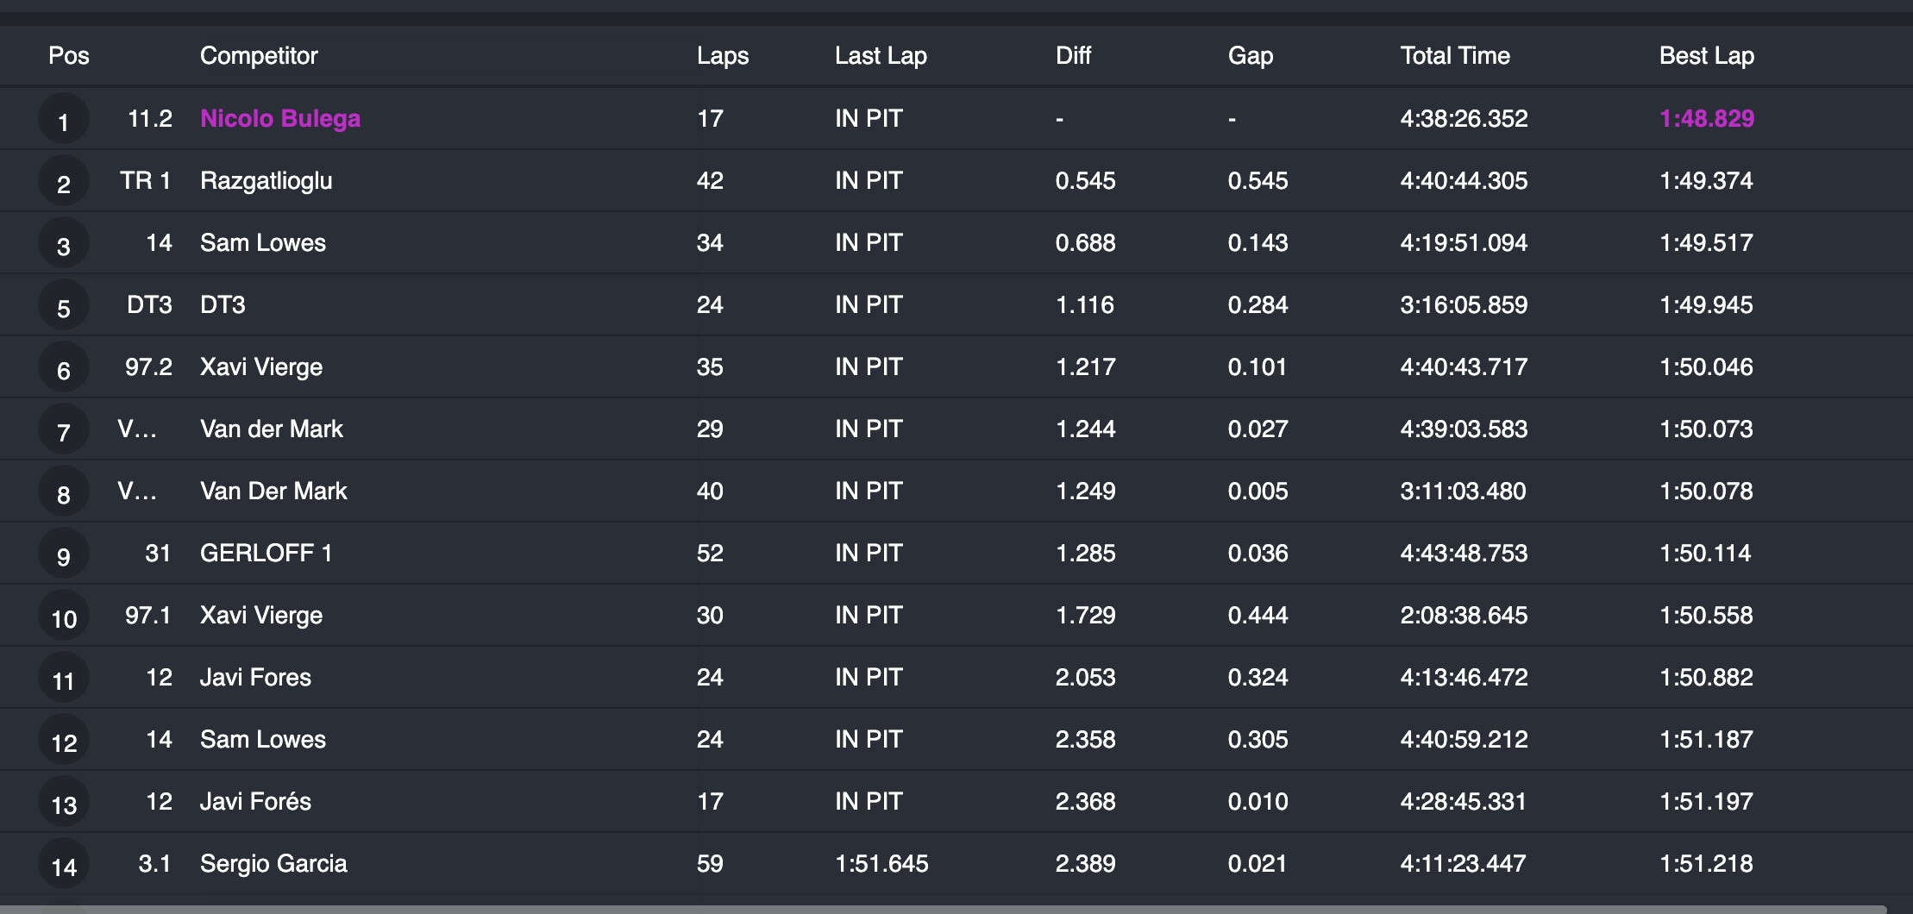
Task: Select the position 5 badge for DT3
Action: pos(63,305)
